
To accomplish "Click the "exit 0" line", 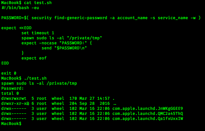I will pyautogui.click(x=9, y=73).
